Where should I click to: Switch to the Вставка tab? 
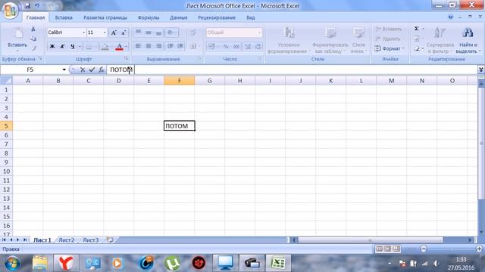coord(64,17)
